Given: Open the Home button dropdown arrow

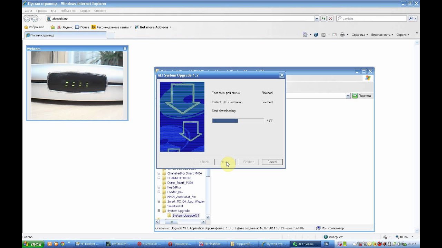Looking at the screenshot, I should tap(310, 35).
